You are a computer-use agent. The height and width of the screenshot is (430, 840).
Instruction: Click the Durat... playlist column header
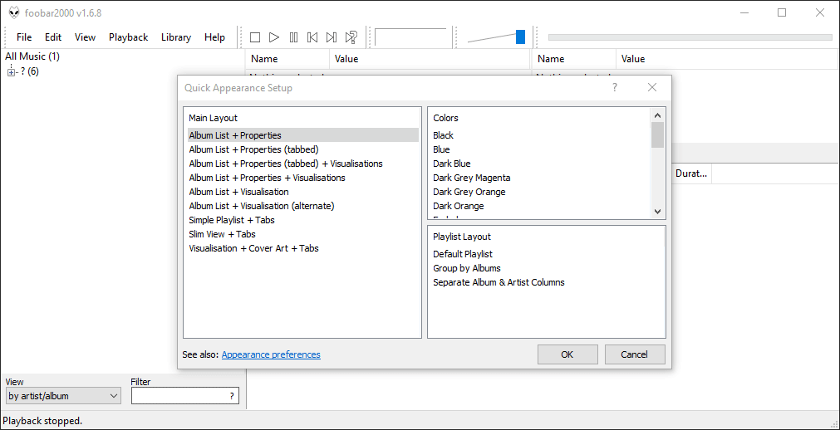pyautogui.click(x=691, y=174)
